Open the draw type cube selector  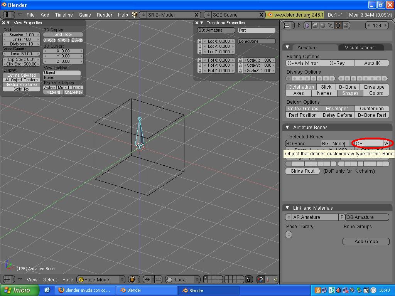133,279
